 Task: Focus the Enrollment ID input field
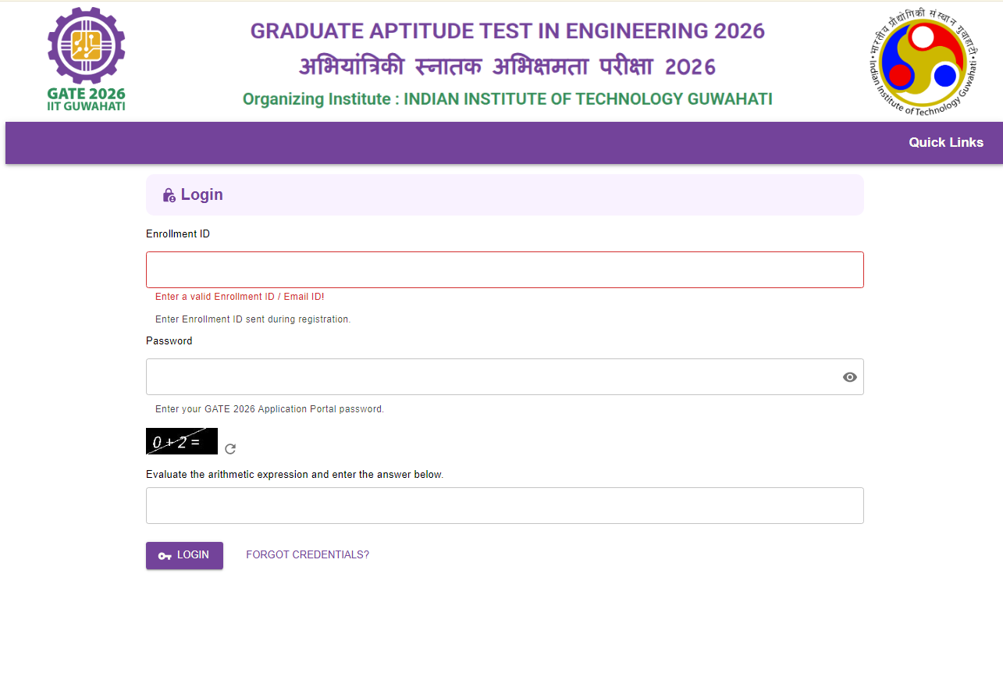504,269
